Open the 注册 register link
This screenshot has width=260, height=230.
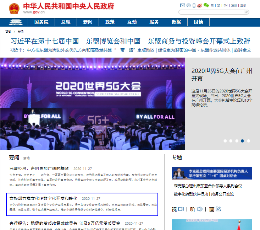pyautogui.click(x=234, y=5)
